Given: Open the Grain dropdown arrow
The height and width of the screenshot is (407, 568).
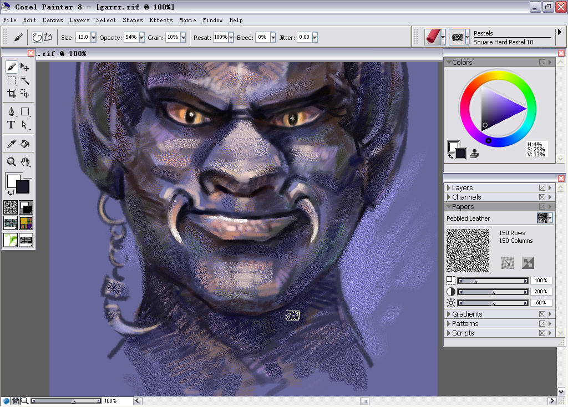Looking at the screenshot, I should (183, 37).
